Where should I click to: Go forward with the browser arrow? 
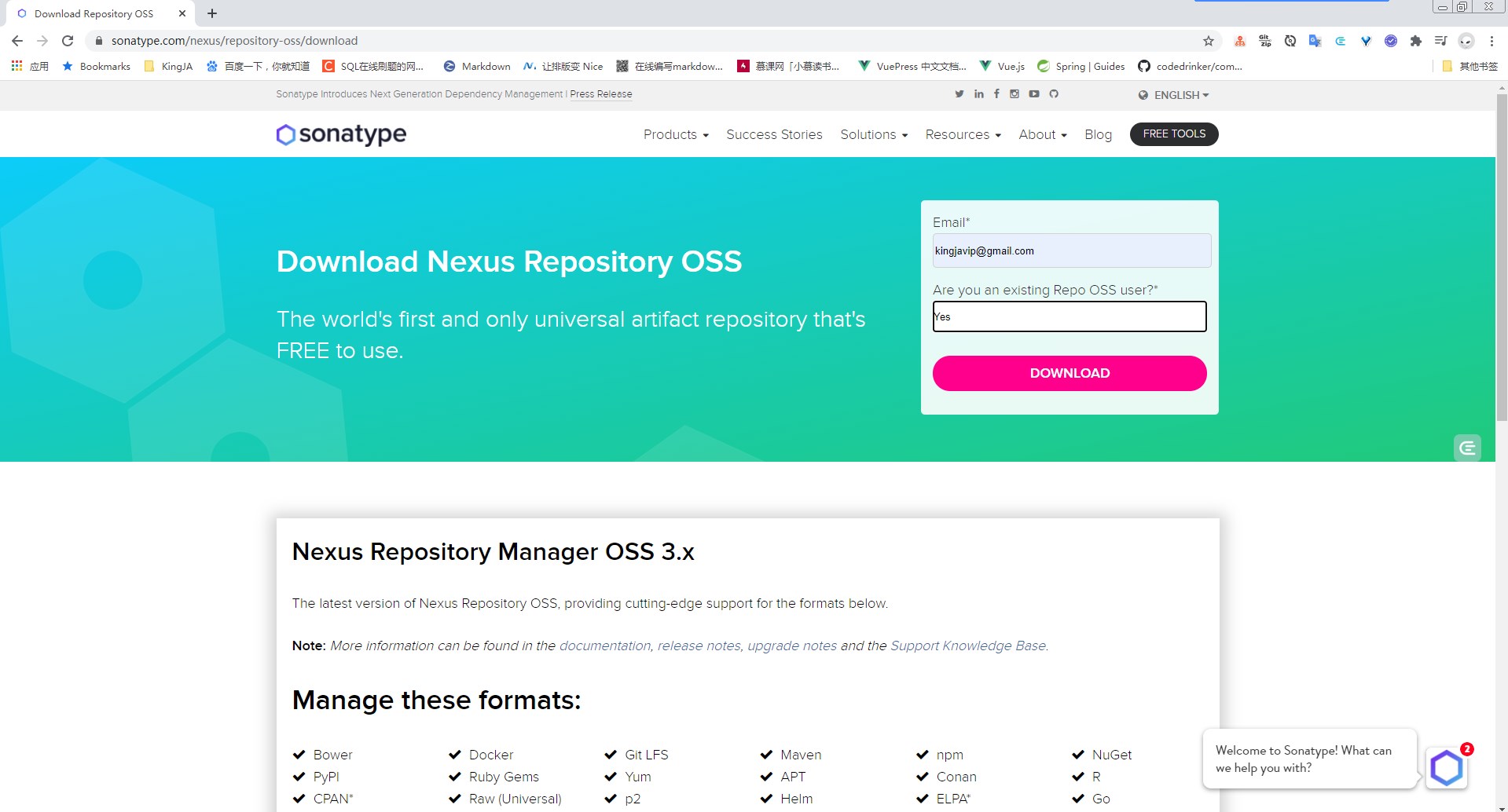[42, 41]
